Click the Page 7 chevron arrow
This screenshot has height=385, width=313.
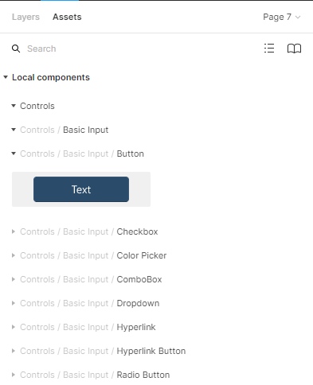[298, 17]
